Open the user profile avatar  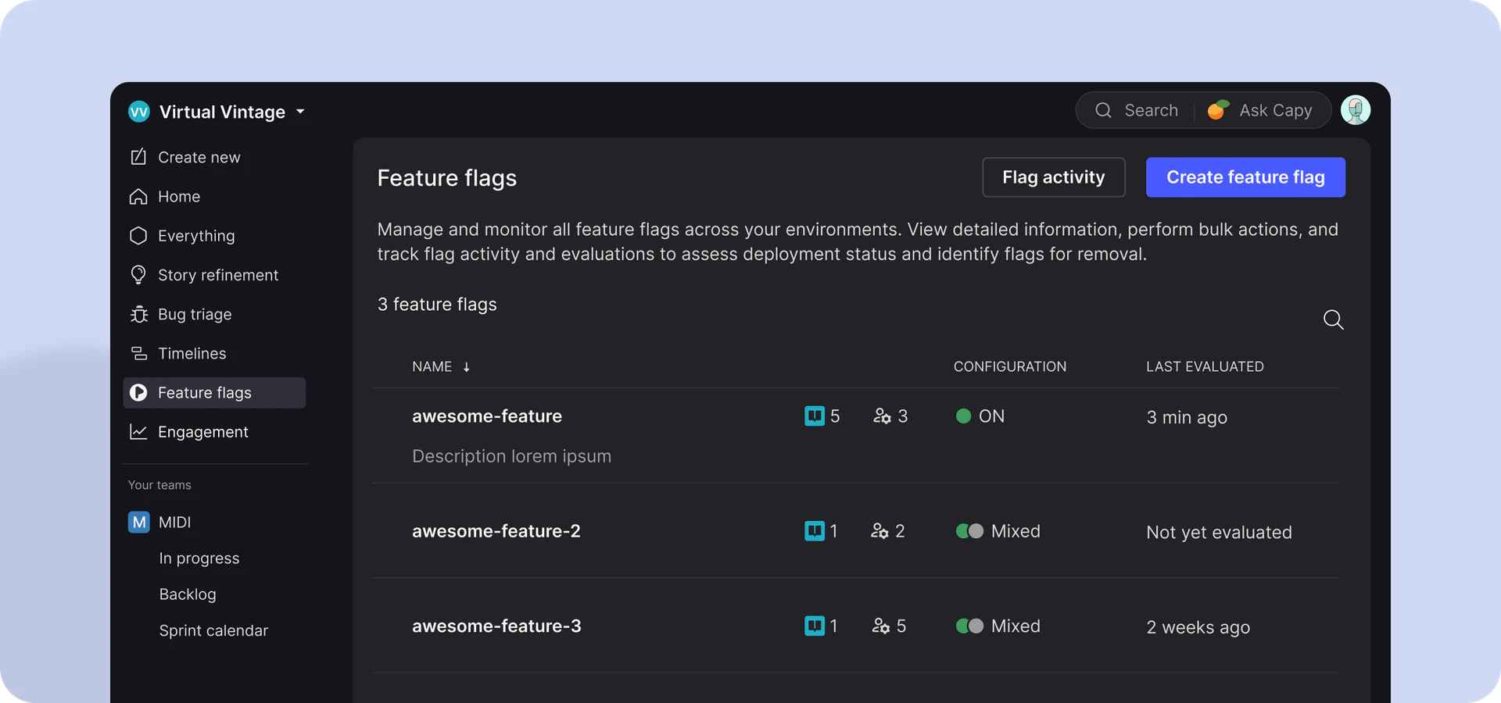coord(1355,110)
